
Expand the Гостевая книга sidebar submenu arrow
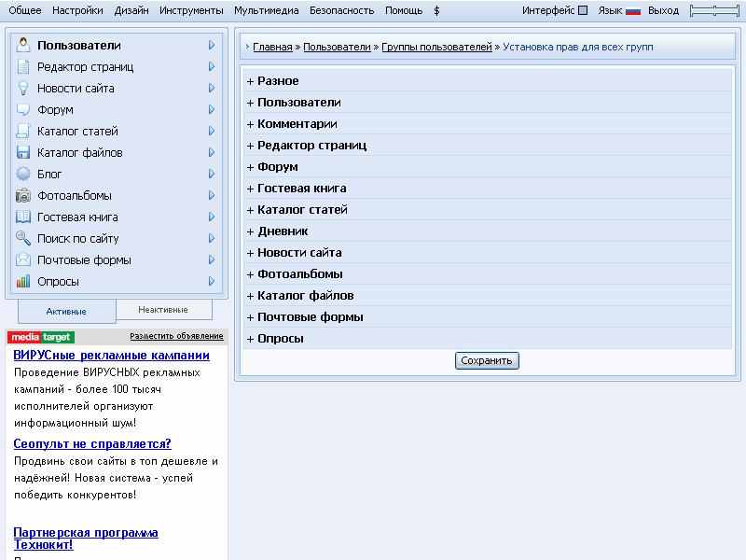[x=212, y=217]
